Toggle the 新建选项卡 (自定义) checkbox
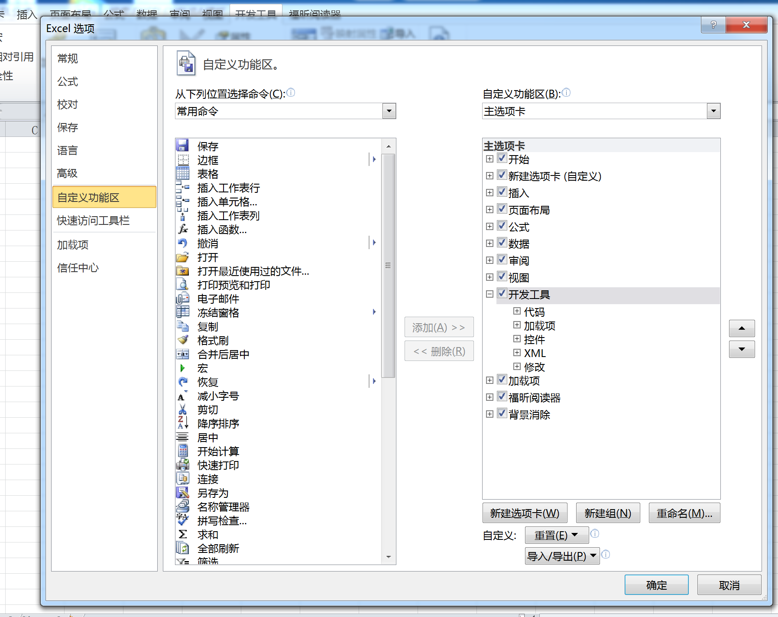Image resolution: width=778 pixels, height=617 pixels. (x=502, y=175)
